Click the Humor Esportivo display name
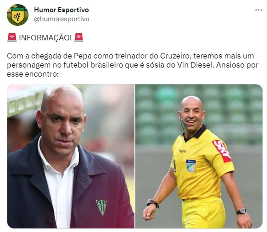 (62, 10)
